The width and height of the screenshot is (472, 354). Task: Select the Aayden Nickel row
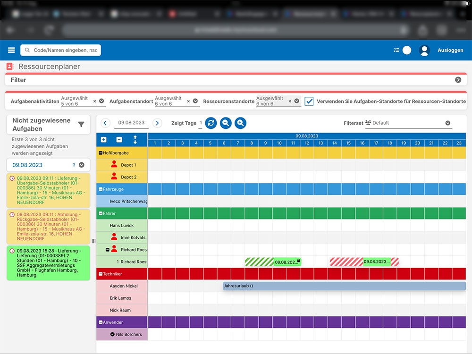coord(122,286)
